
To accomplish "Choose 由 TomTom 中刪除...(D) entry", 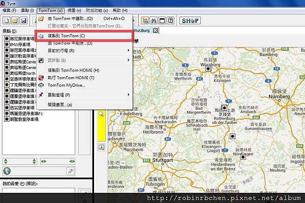I will (x=84, y=43).
